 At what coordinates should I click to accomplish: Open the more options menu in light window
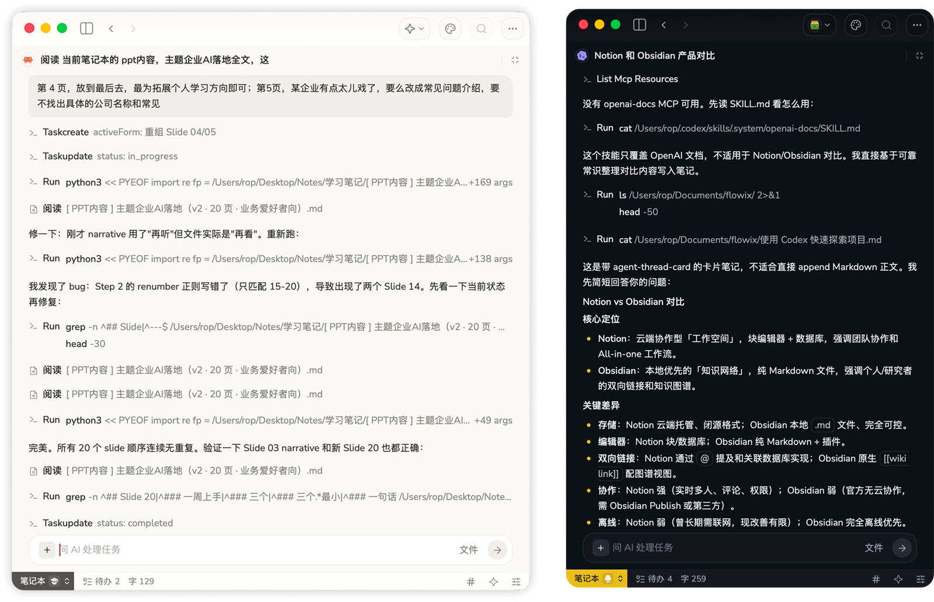tap(513, 29)
